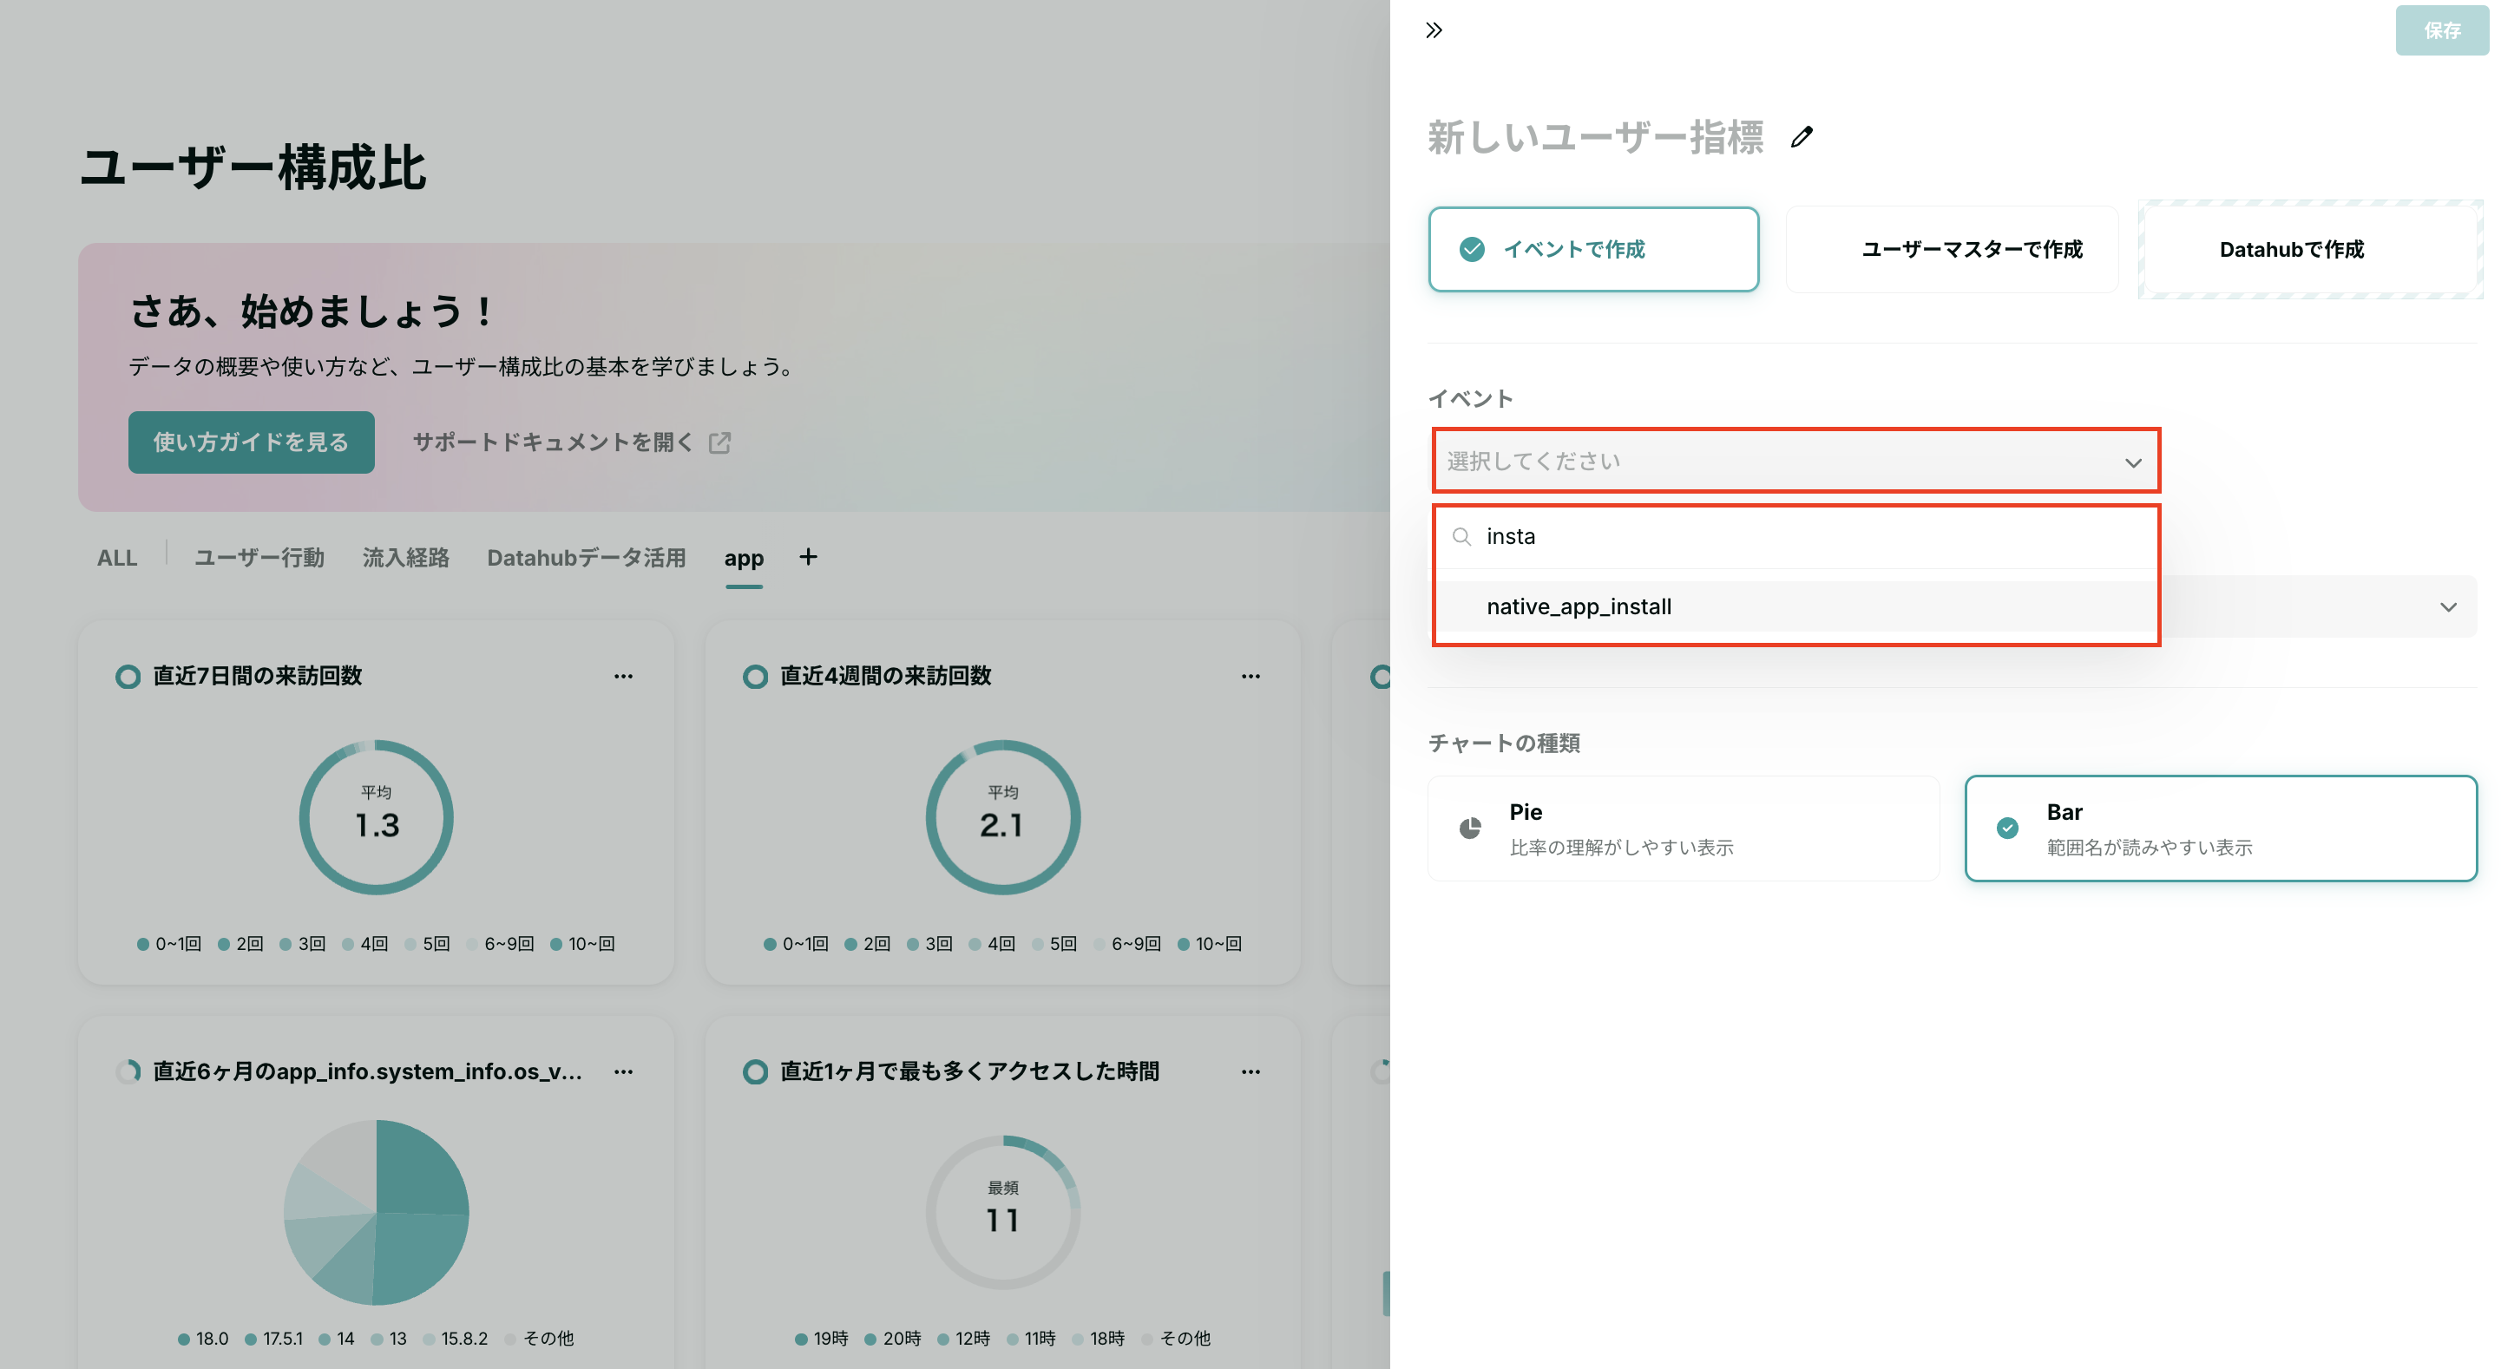
Task: Click 直近1ヶ月で最も多くアクセスした時間 title
Action: (970, 1072)
